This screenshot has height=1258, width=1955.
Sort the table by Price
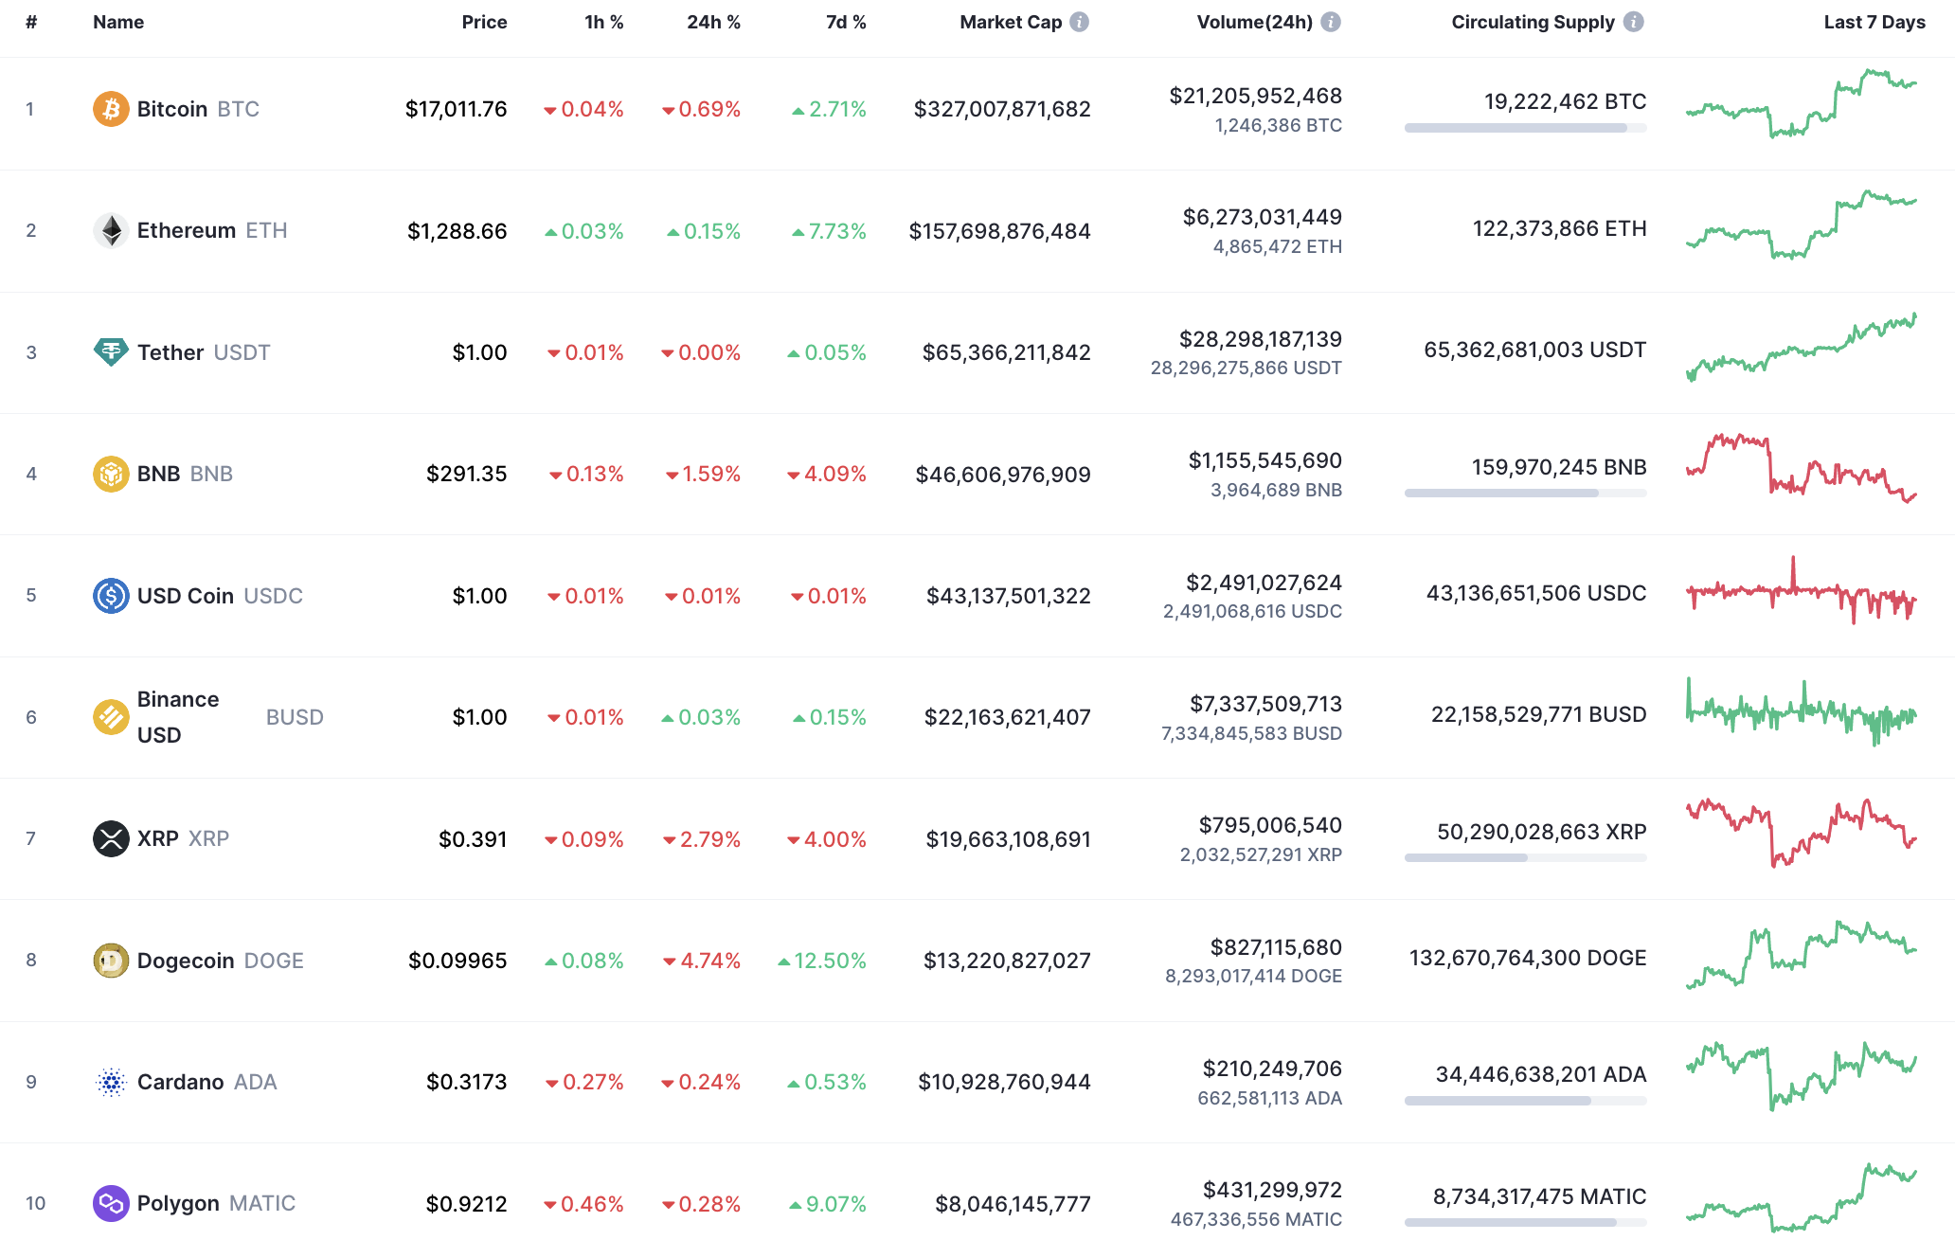pyautogui.click(x=484, y=22)
